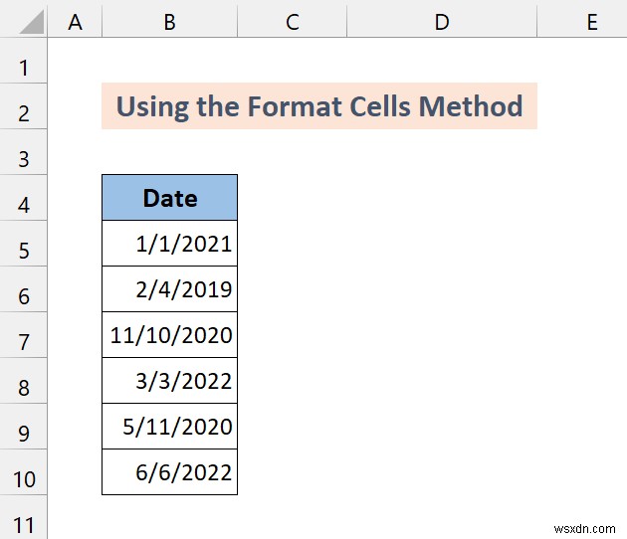Click the 'Using the Format Cells Method' title cell

click(x=319, y=106)
